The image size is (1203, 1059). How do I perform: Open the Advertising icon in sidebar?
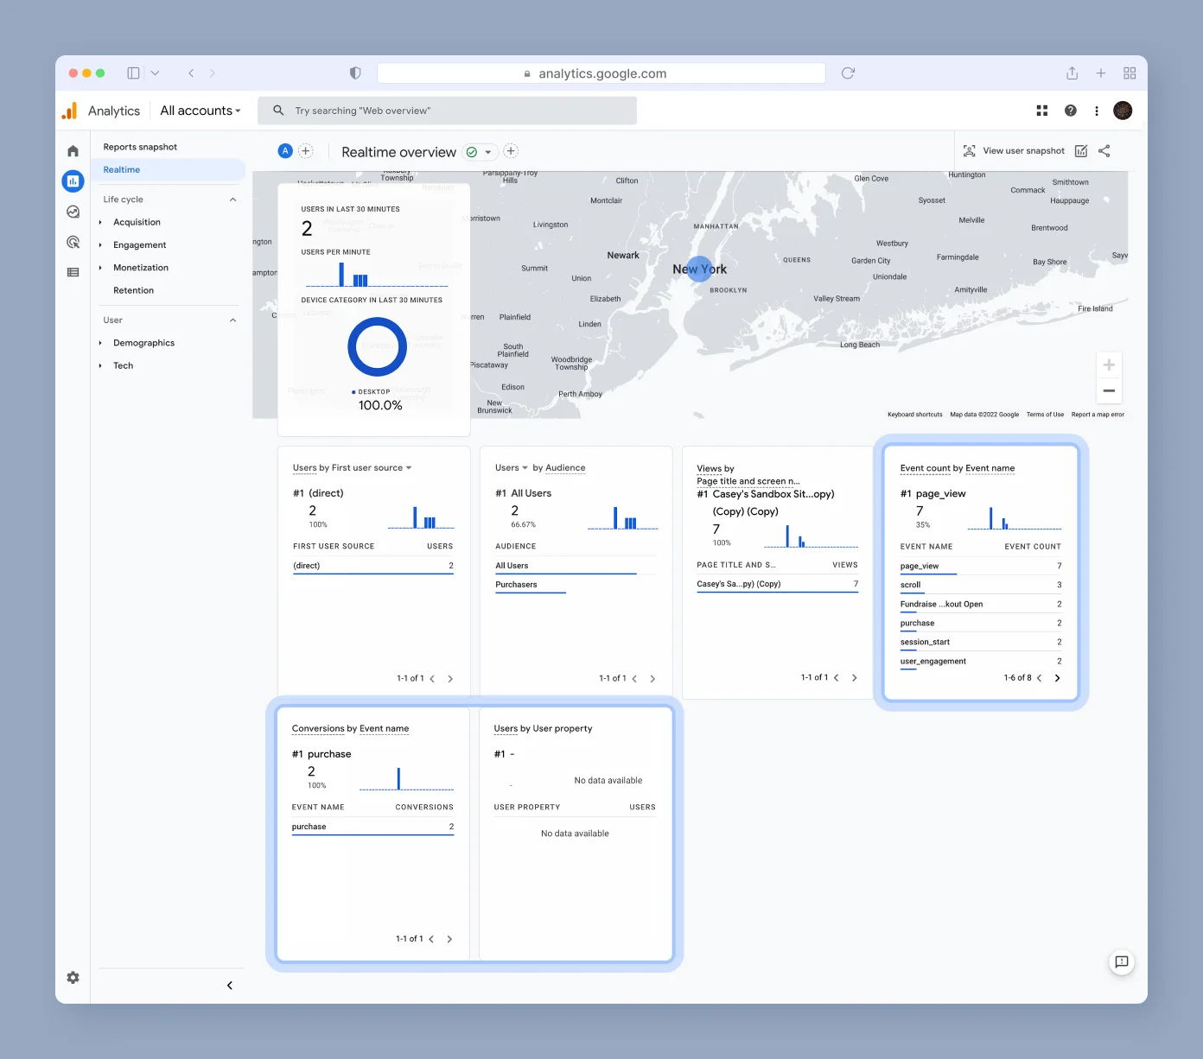tap(73, 242)
